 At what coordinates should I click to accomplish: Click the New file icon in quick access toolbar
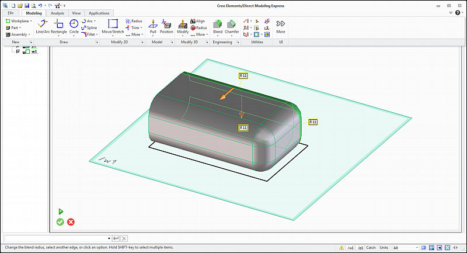pyautogui.click(x=13, y=6)
